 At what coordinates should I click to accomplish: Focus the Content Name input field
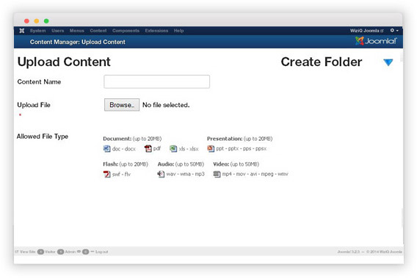click(156, 81)
